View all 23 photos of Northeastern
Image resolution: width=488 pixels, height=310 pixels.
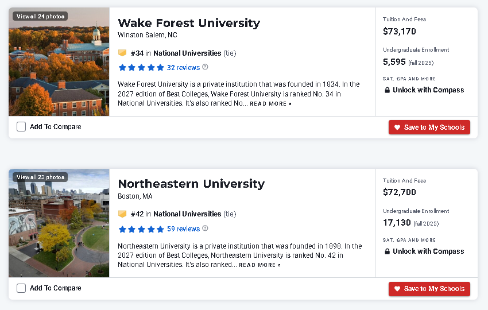pyautogui.click(x=40, y=177)
